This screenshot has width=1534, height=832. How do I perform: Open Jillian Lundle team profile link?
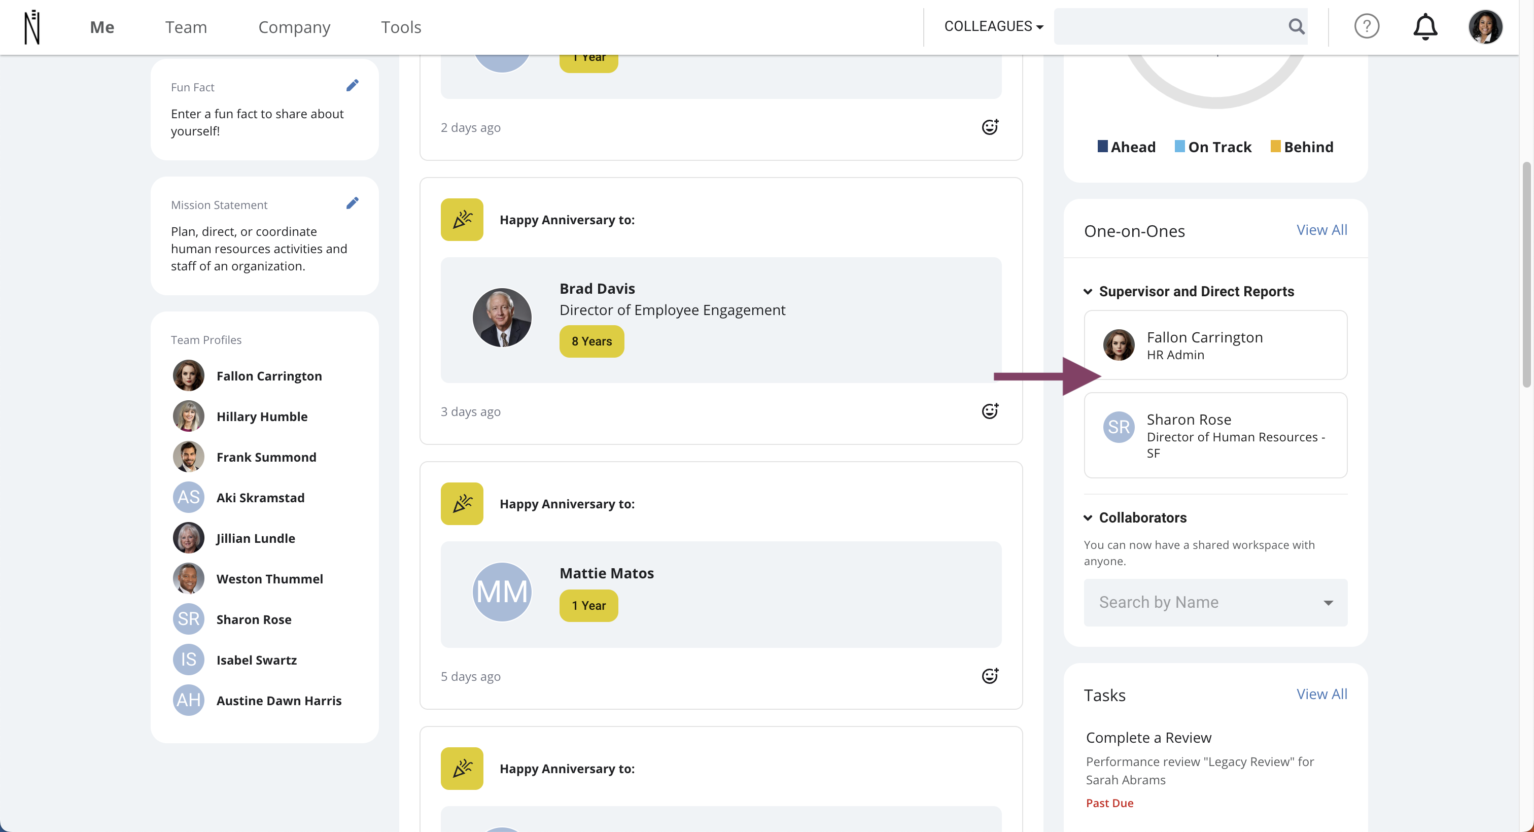coord(256,538)
